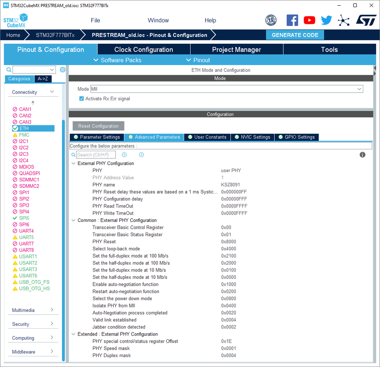Screen dimensions: 380x367
Task: Click the parameter Search field
Action: [96, 155]
